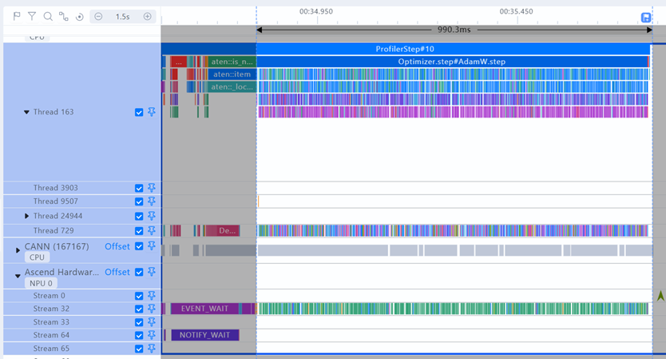Click the 00:35.450 time ruler label
The width and height of the screenshot is (666, 359).
pyautogui.click(x=516, y=11)
